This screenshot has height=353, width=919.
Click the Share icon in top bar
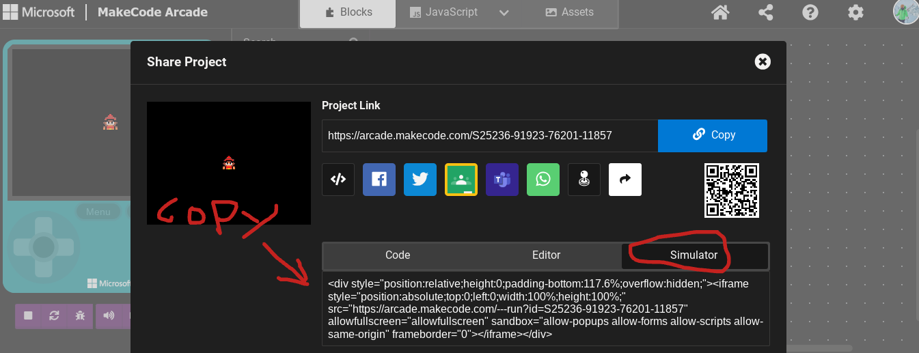(766, 12)
